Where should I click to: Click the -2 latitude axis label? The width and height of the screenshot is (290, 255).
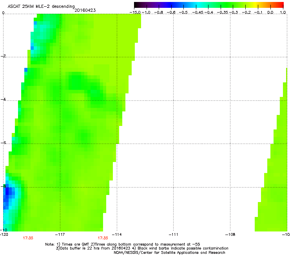[3, 56]
